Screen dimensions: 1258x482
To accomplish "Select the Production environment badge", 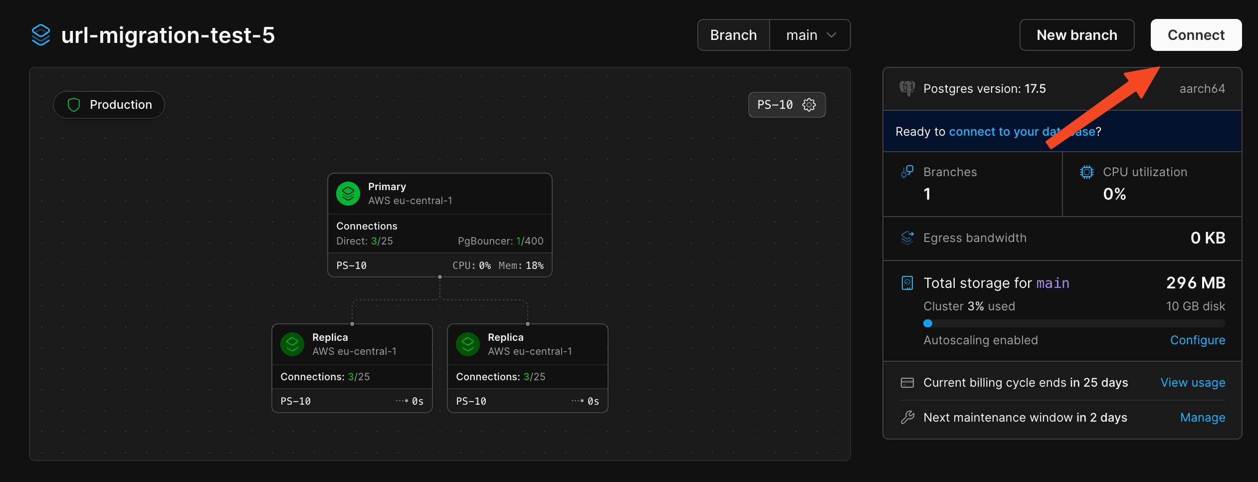I will [x=108, y=105].
